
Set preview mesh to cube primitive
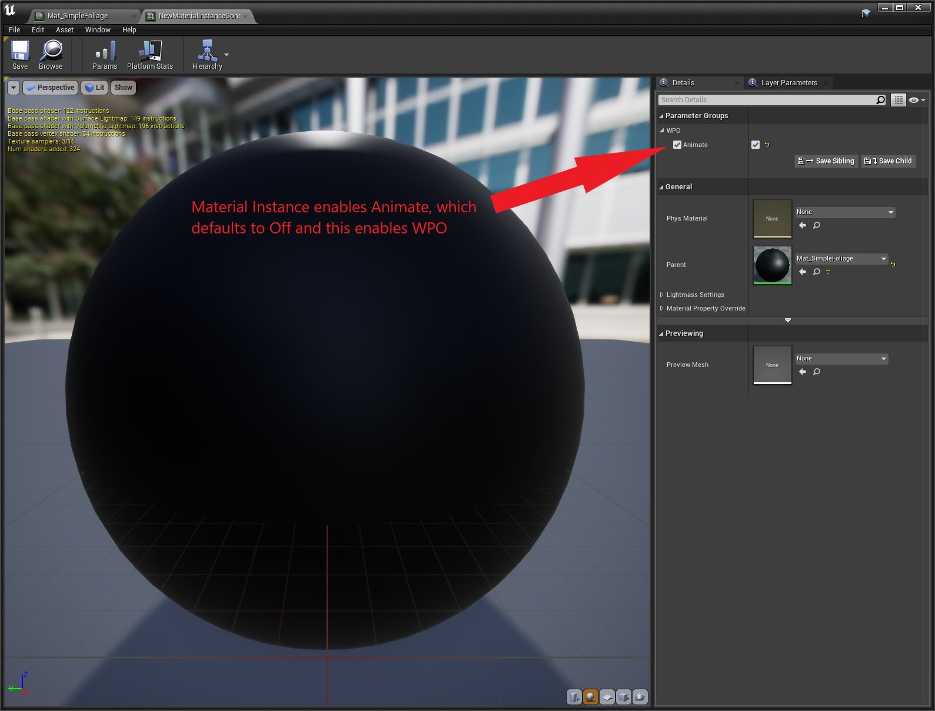coord(624,697)
